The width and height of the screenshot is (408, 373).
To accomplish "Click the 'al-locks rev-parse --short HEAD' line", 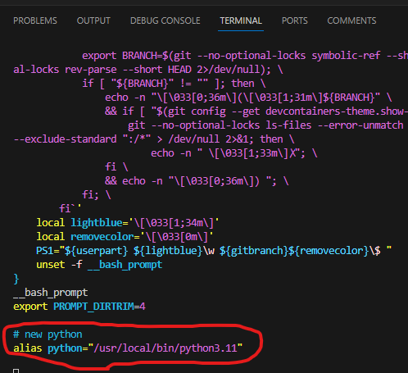I will 148,70.
